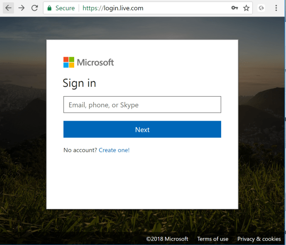Click the green padlock security icon
The height and width of the screenshot is (245, 286).
(x=50, y=8)
